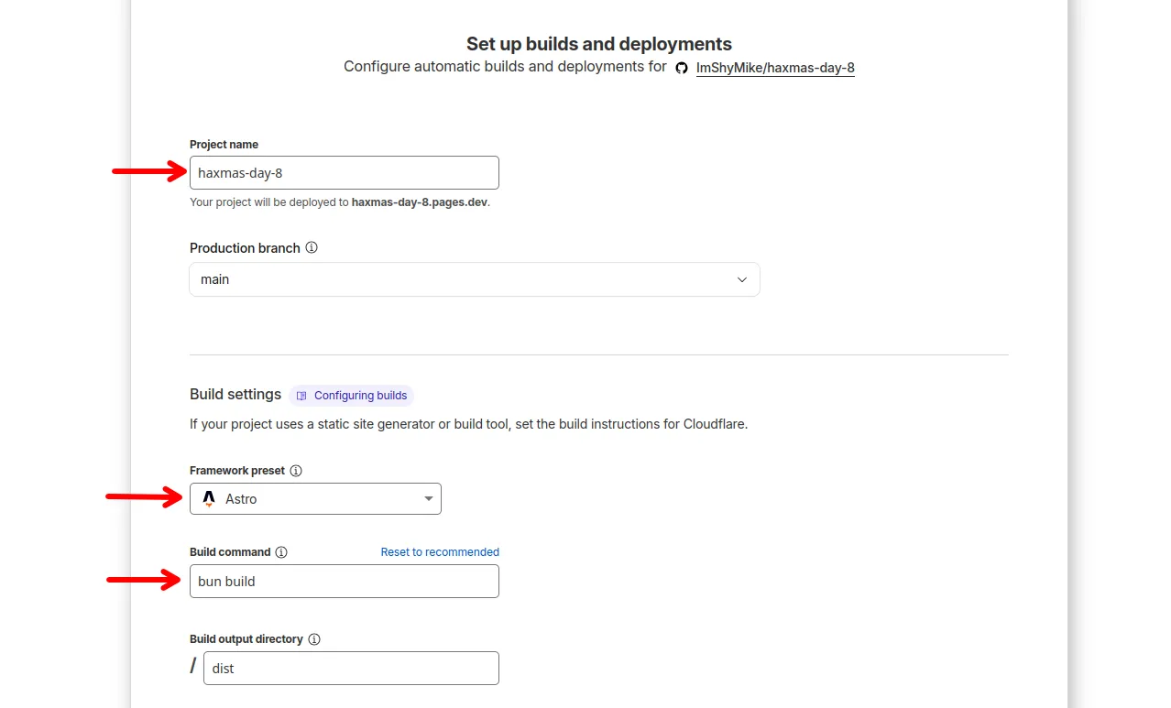The height and width of the screenshot is (708, 1171).
Task: Click the Build settings section heading
Action: coord(235,394)
